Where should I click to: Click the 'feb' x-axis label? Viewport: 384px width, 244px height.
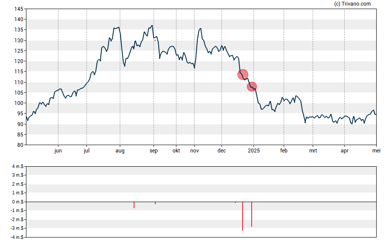pos(284,151)
